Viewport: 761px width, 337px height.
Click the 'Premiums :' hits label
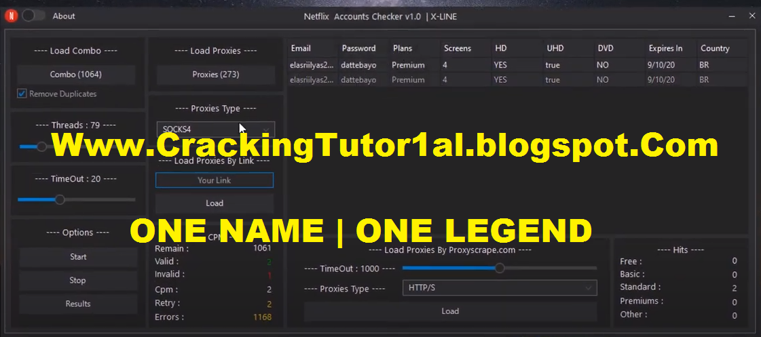point(641,301)
